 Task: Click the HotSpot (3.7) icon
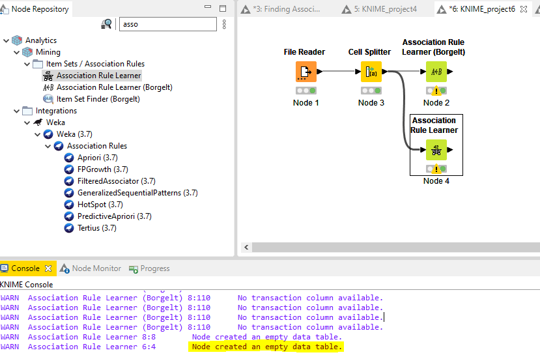pyautogui.click(x=69, y=205)
